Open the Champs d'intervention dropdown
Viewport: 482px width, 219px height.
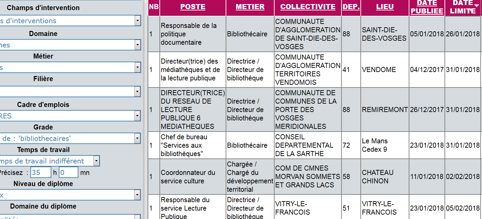tap(70, 21)
